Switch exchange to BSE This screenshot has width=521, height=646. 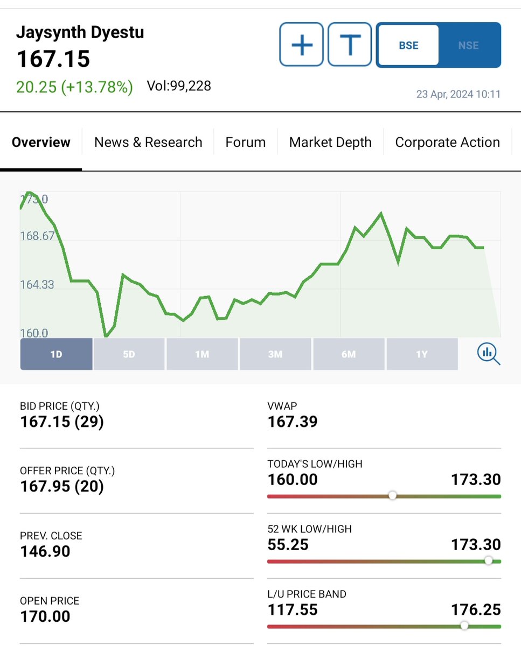[x=408, y=45]
